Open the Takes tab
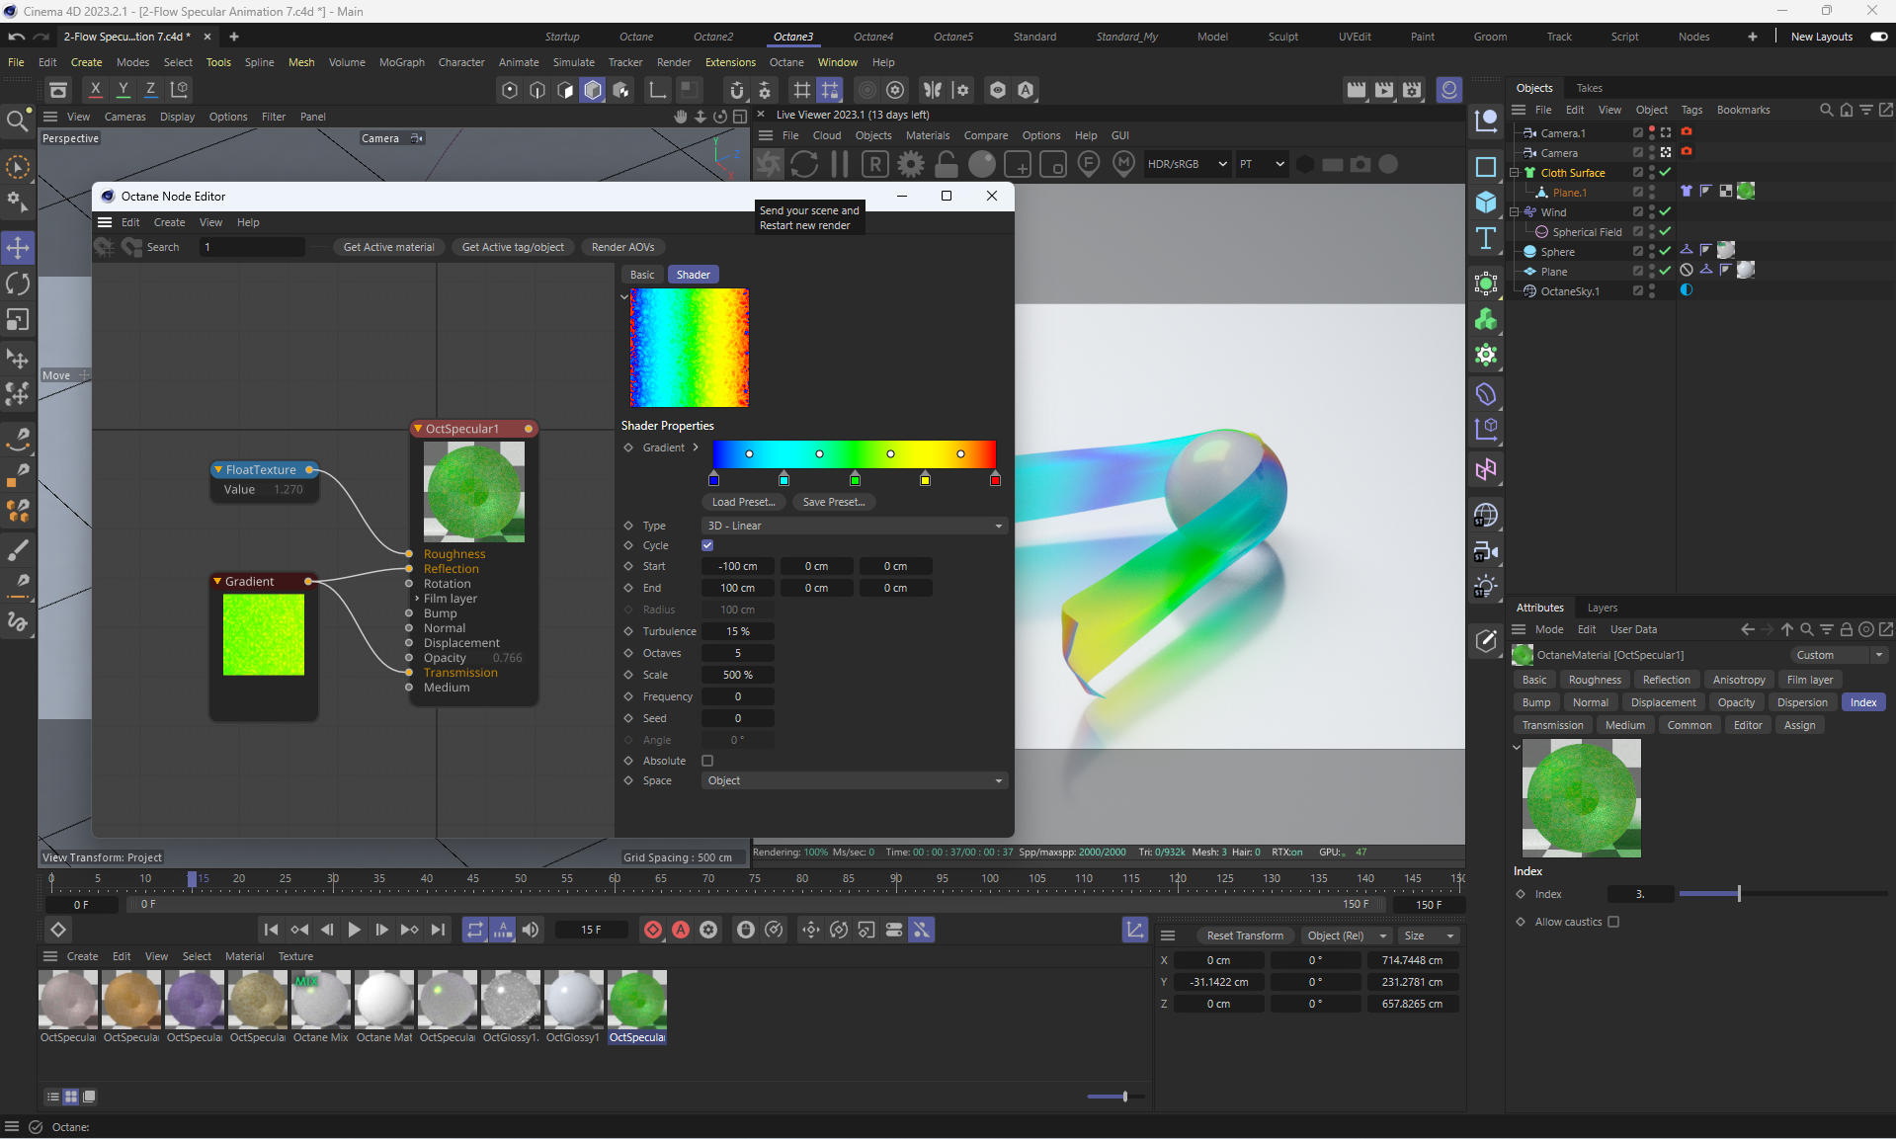1896x1139 pixels. click(1590, 88)
